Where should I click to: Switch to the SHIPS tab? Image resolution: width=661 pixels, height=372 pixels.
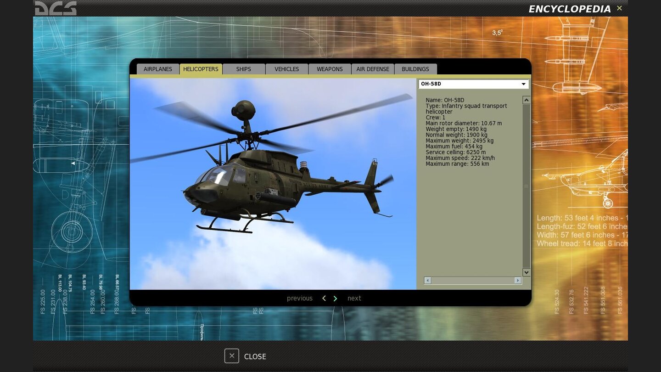(244, 69)
